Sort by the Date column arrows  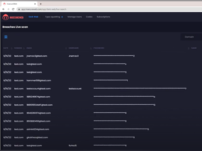click(x=11, y=48)
